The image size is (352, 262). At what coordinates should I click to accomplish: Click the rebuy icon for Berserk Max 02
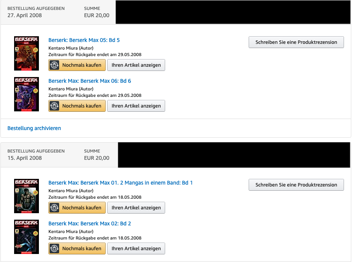tap(54, 249)
